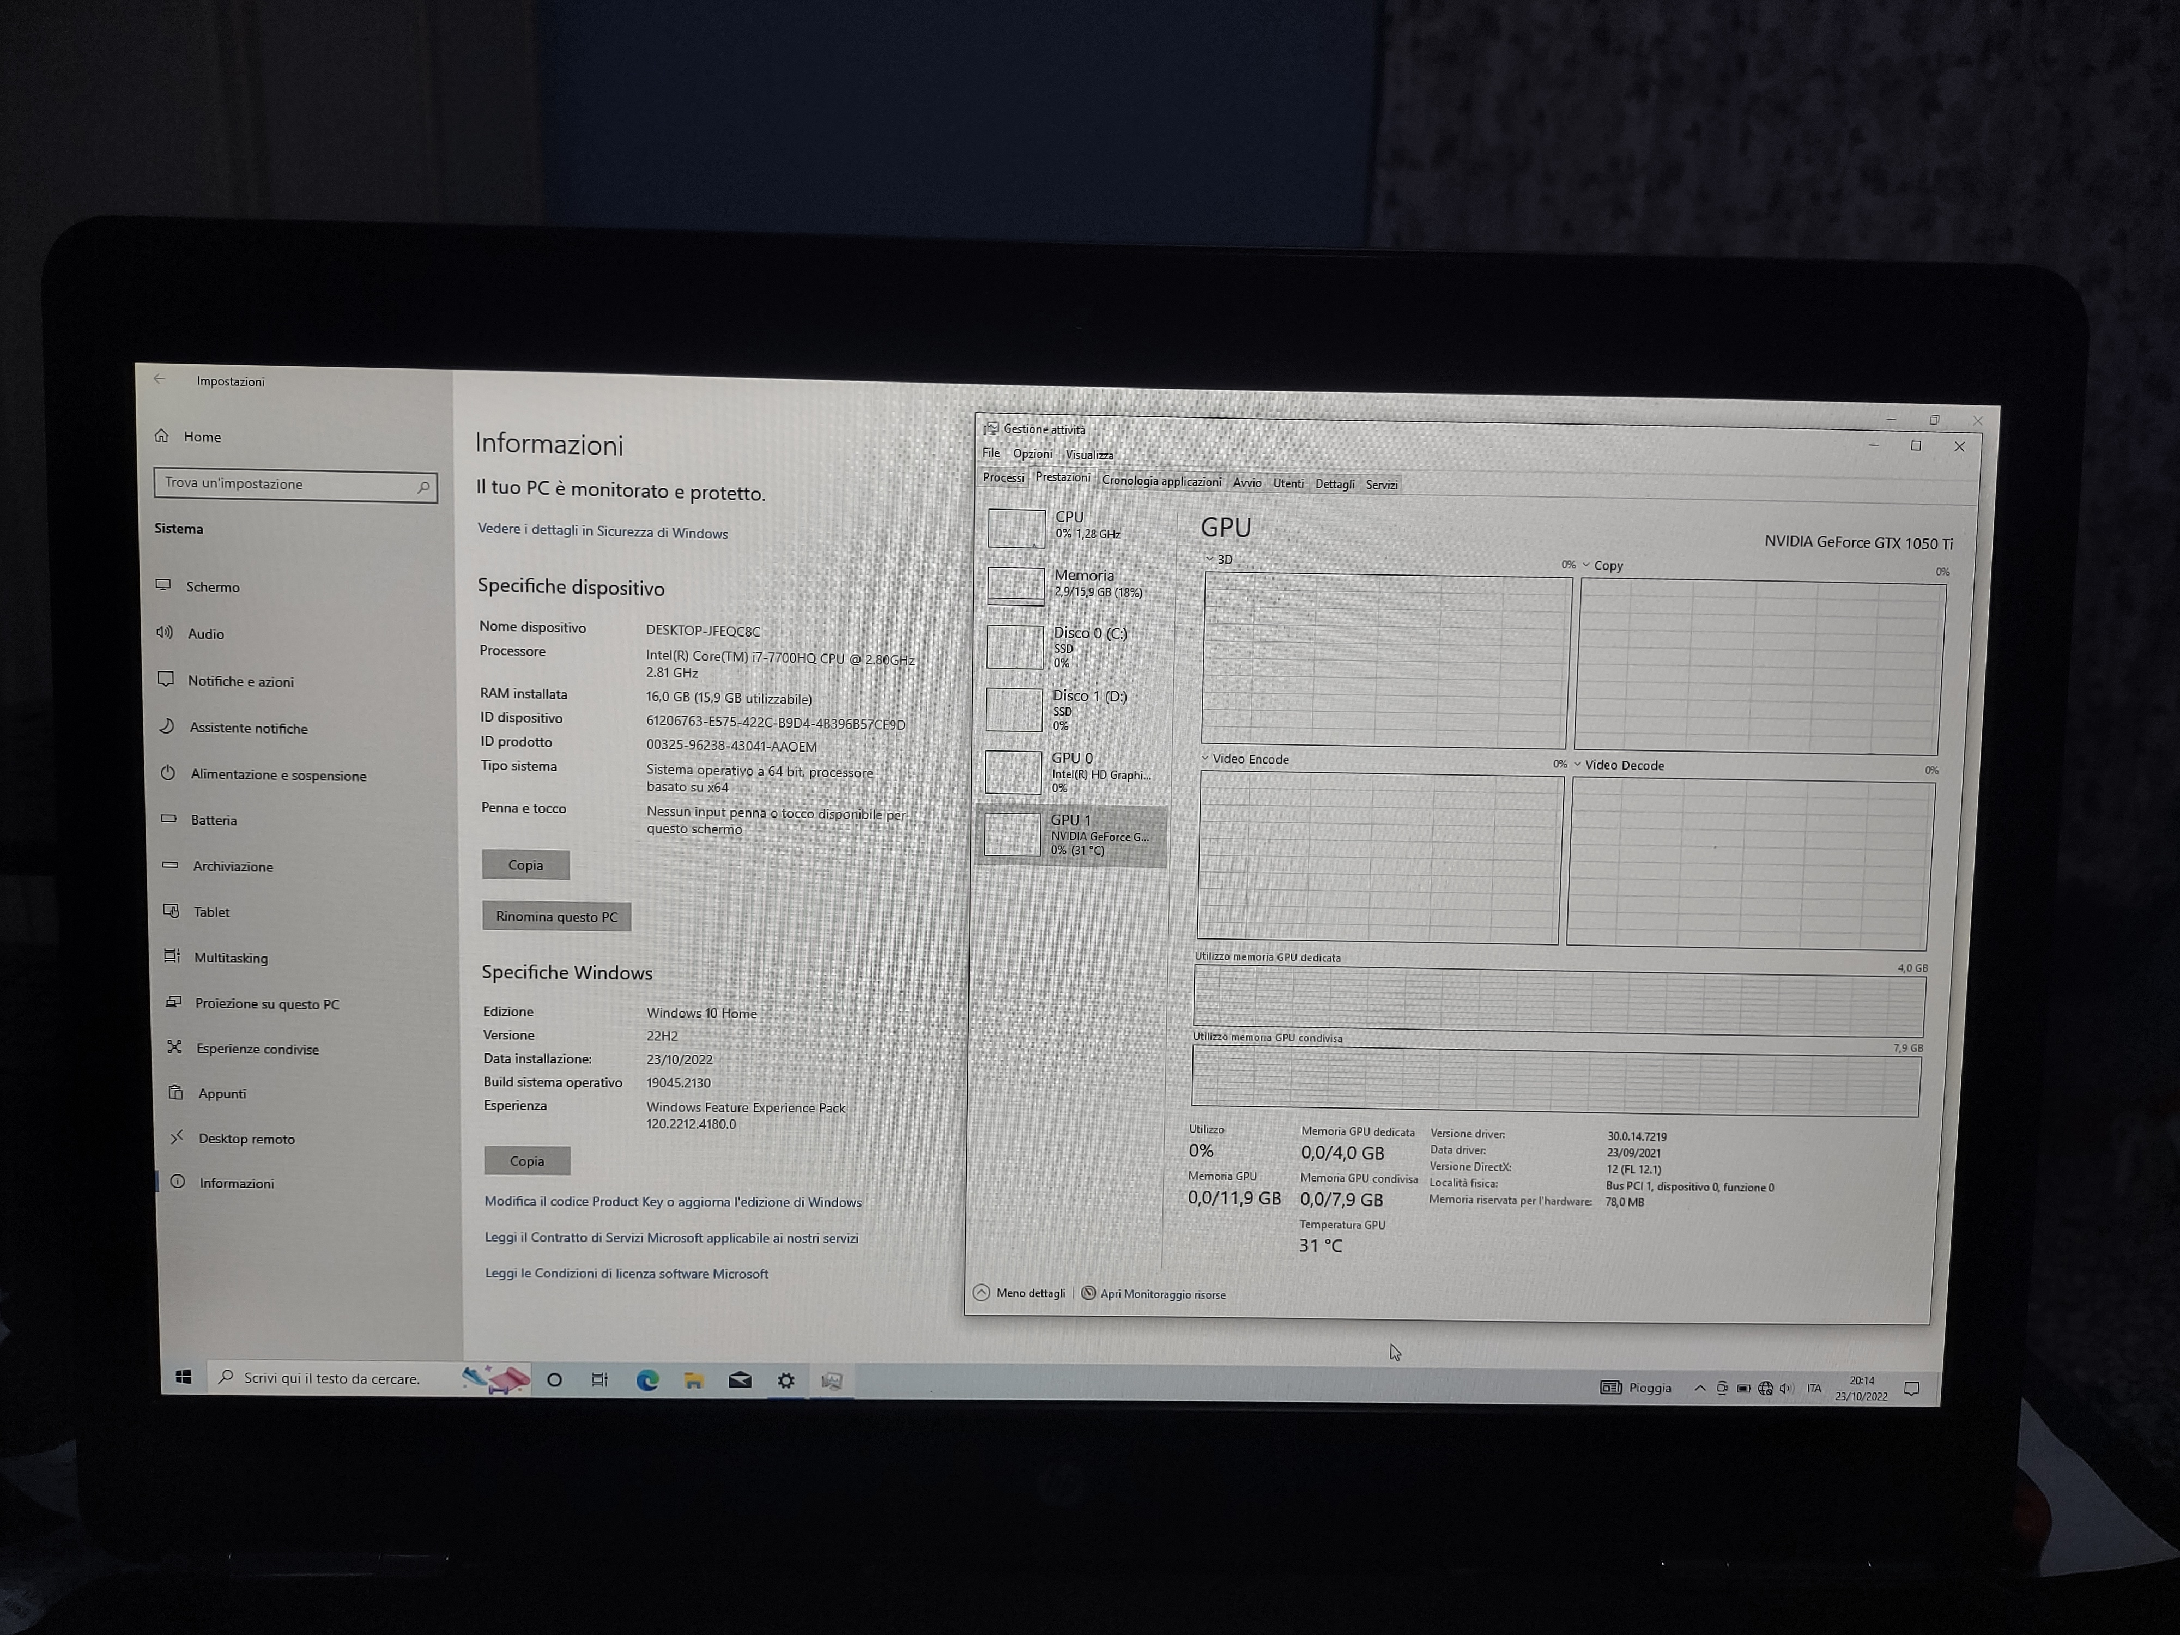Open the Opzioni menu in Task Manager
Image resolution: width=2180 pixels, height=1635 pixels.
point(1032,455)
